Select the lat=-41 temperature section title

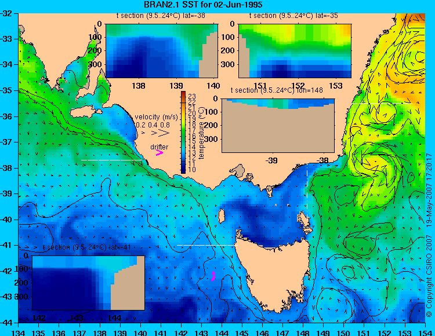click(87, 247)
